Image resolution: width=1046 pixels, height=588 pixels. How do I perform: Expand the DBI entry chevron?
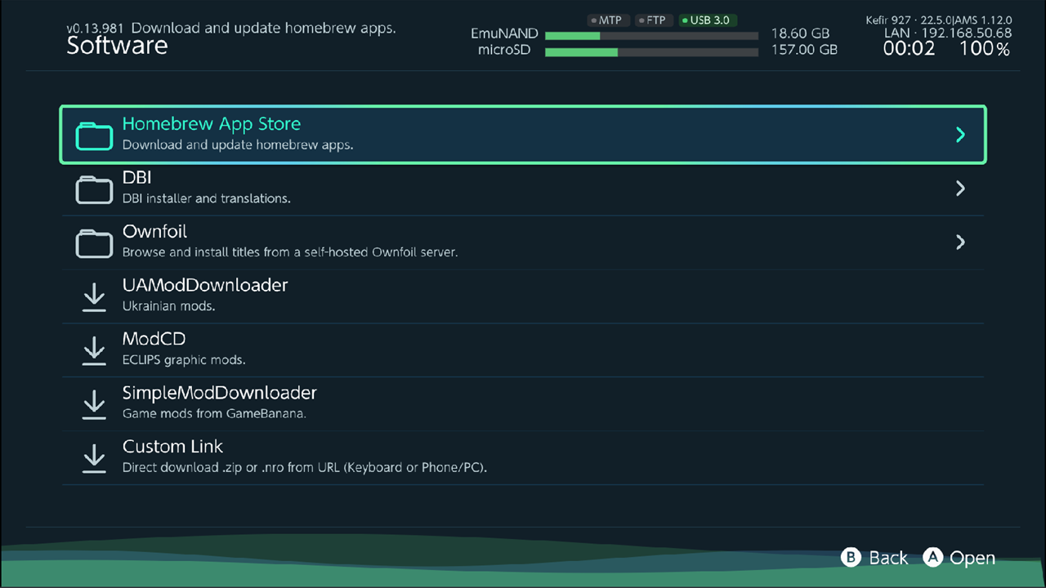(960, 189)
